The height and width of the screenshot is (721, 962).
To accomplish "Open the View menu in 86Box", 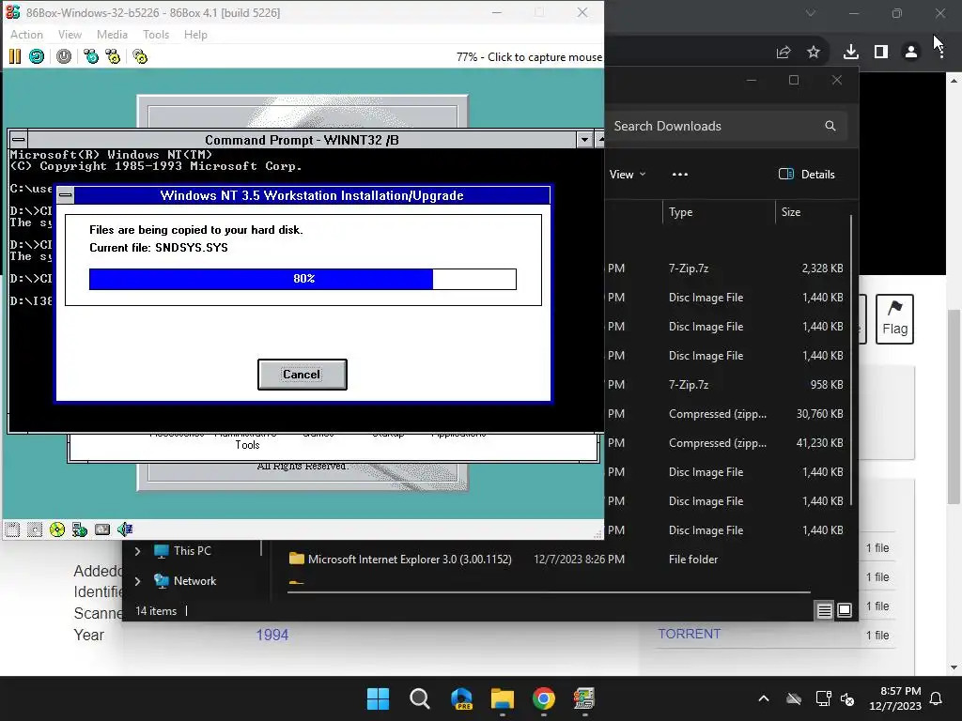I will 70,35.
